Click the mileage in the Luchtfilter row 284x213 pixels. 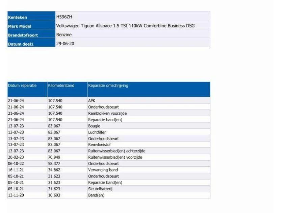tap(54, 132)
